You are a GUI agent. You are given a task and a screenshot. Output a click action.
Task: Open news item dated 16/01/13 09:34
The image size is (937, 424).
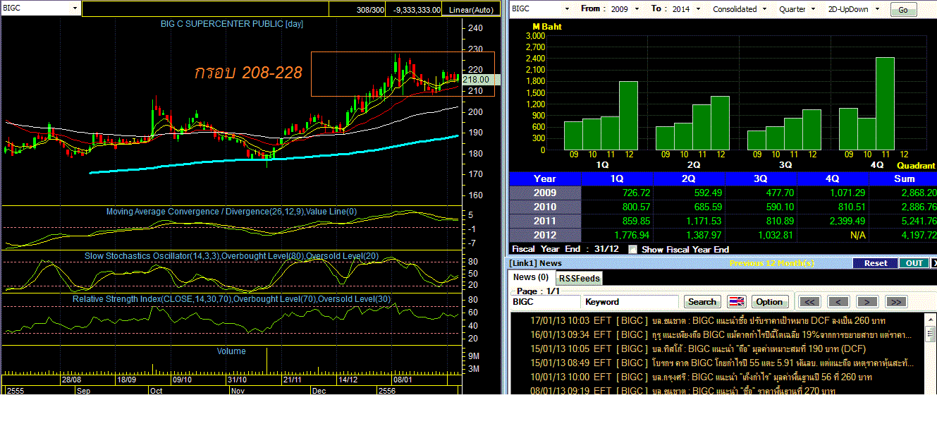721,334
